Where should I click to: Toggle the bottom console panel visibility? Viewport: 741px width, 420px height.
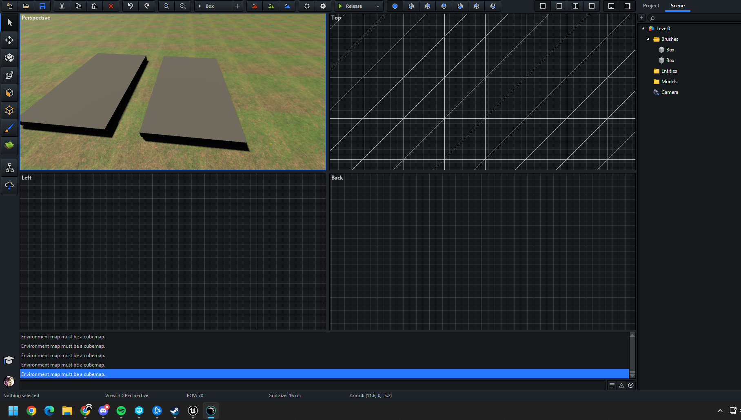pos(611,6)
